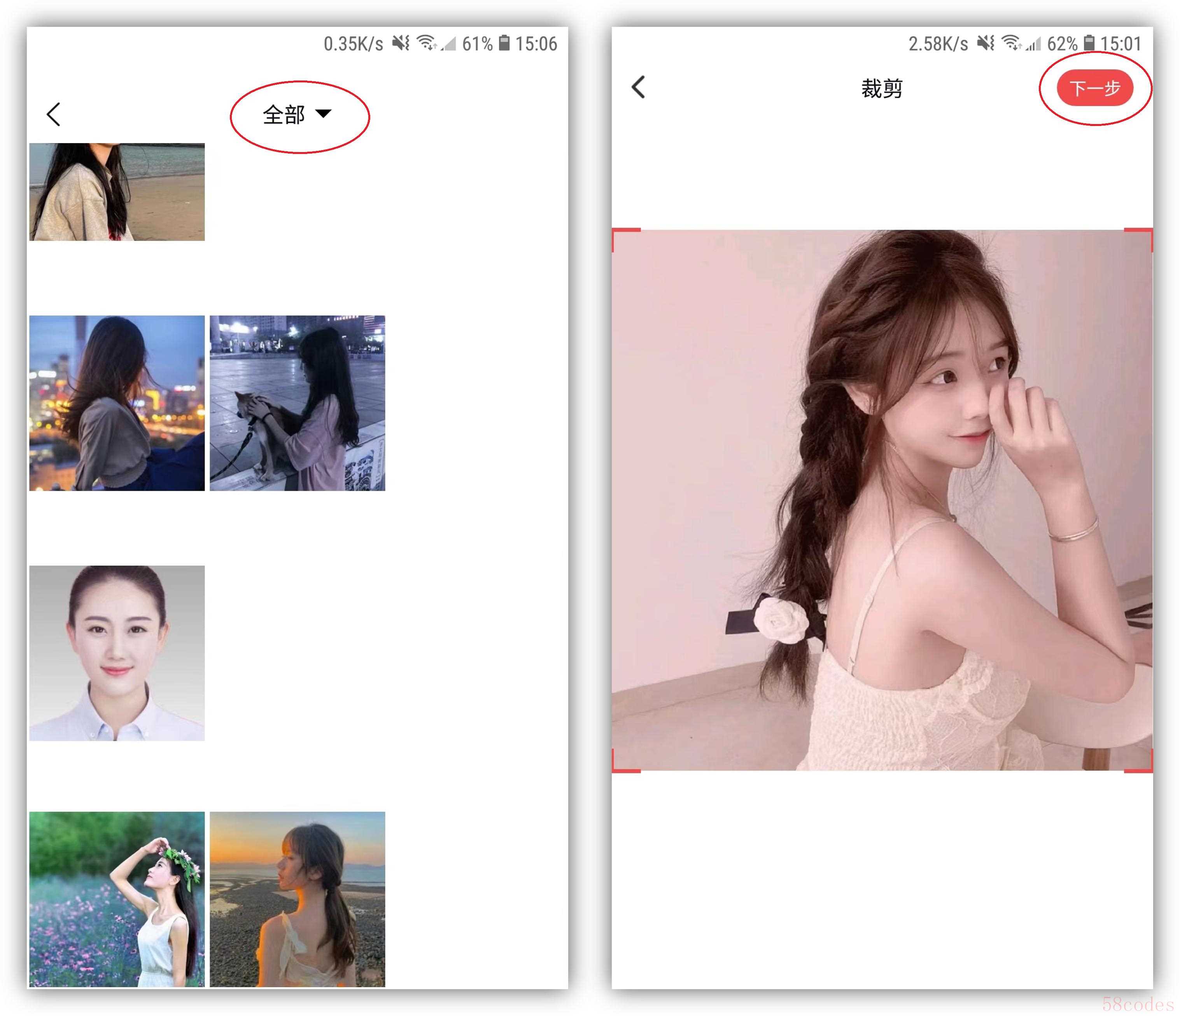1180x1016 pixels.
Task: Tap the Wi-Fi icon in gallery status bar
Action: (427, 43)
